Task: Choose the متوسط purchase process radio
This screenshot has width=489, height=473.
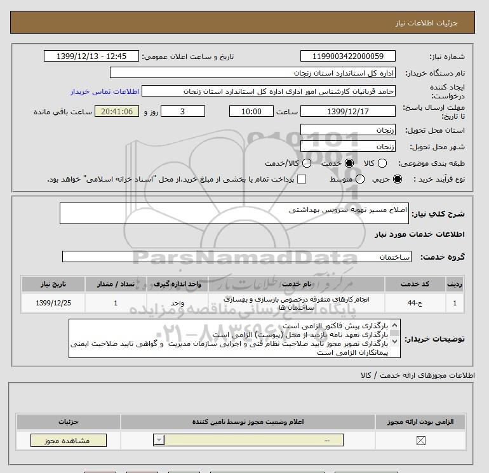Action: [x=360, y=179]
